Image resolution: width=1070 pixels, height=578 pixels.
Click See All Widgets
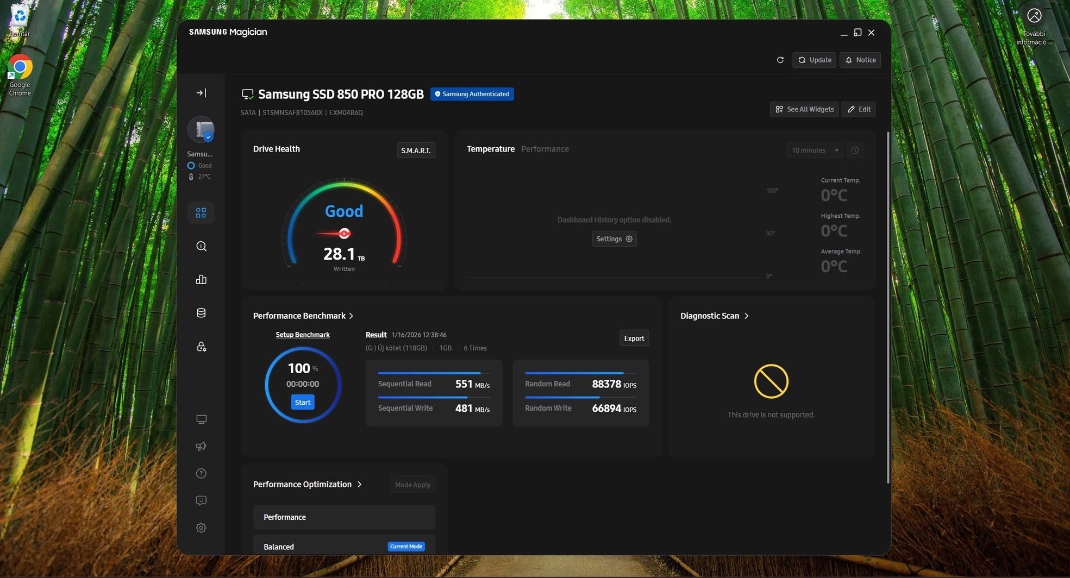pyautogui.click(x=804, y=109)
